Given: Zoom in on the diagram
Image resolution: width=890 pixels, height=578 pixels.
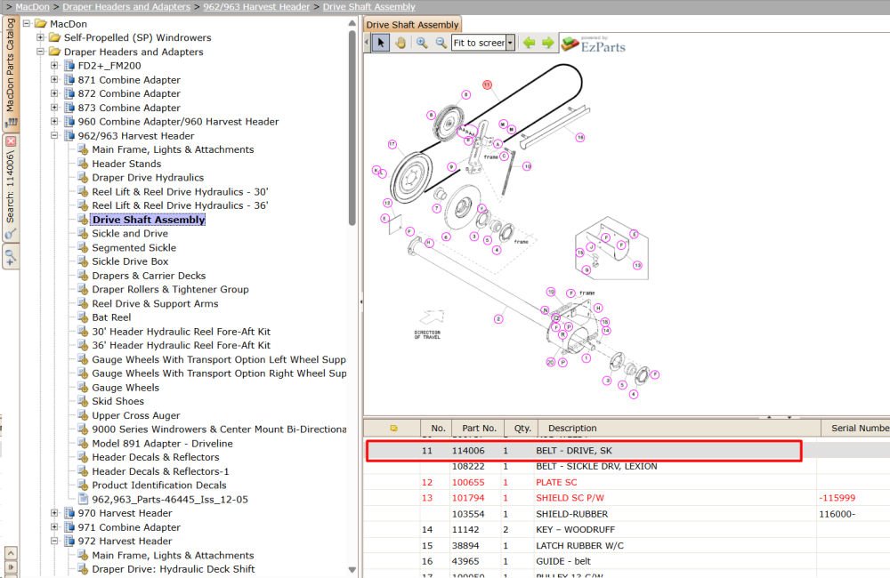Looking at the screenshot, I should (x=422, y=43).
